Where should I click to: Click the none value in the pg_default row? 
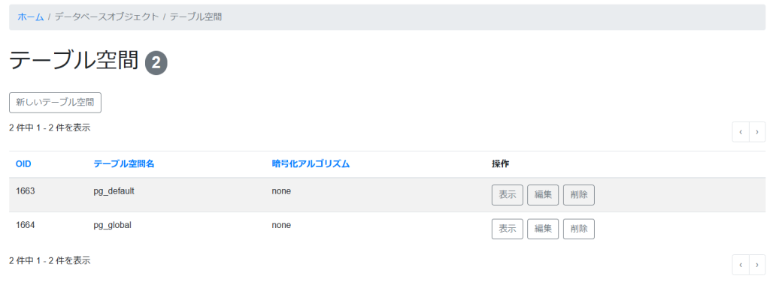[x=281, y=191]
